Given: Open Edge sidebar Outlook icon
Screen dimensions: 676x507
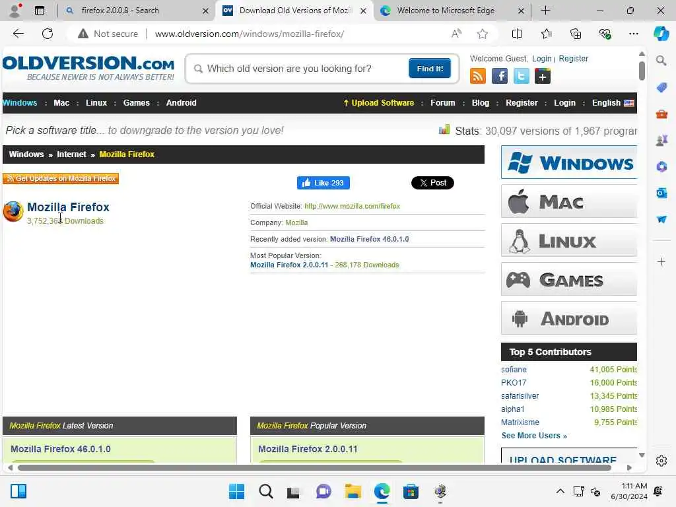Looking at the screenshot, I should tap(661, 193).
